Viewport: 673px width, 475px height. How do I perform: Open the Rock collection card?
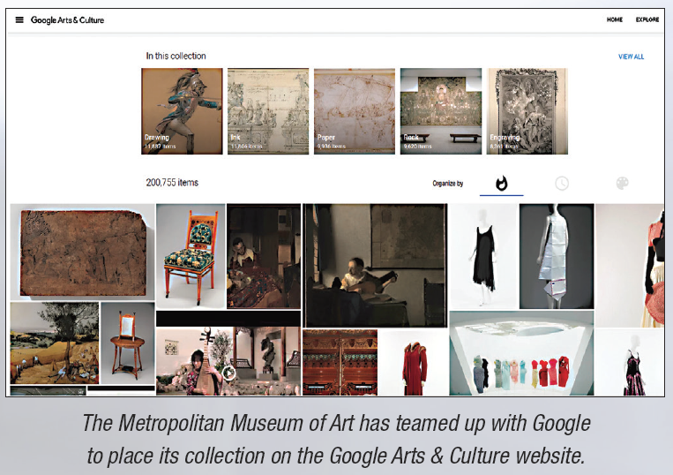click(x=441, y=111)
